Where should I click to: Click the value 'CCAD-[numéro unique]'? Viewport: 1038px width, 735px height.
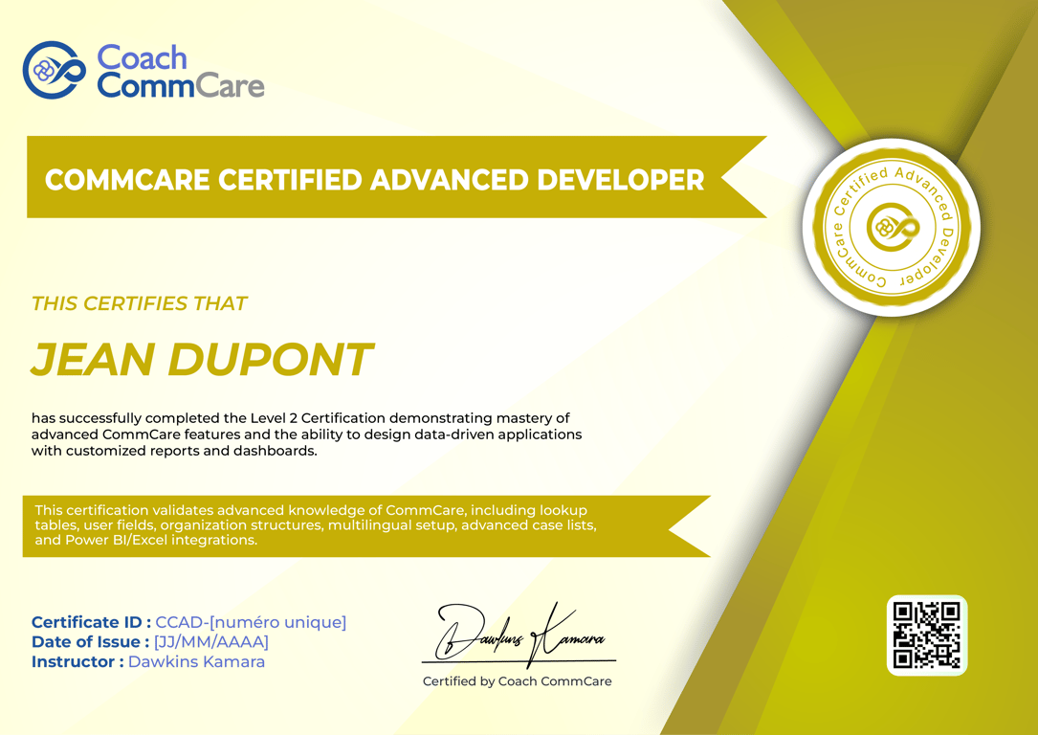click(251, 622)
